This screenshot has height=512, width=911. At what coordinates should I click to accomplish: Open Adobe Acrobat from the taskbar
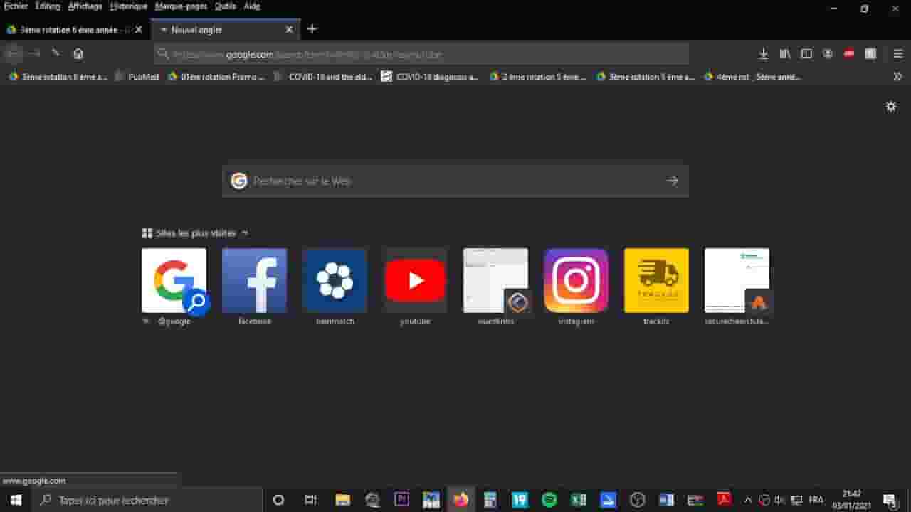tap(725, 500)
